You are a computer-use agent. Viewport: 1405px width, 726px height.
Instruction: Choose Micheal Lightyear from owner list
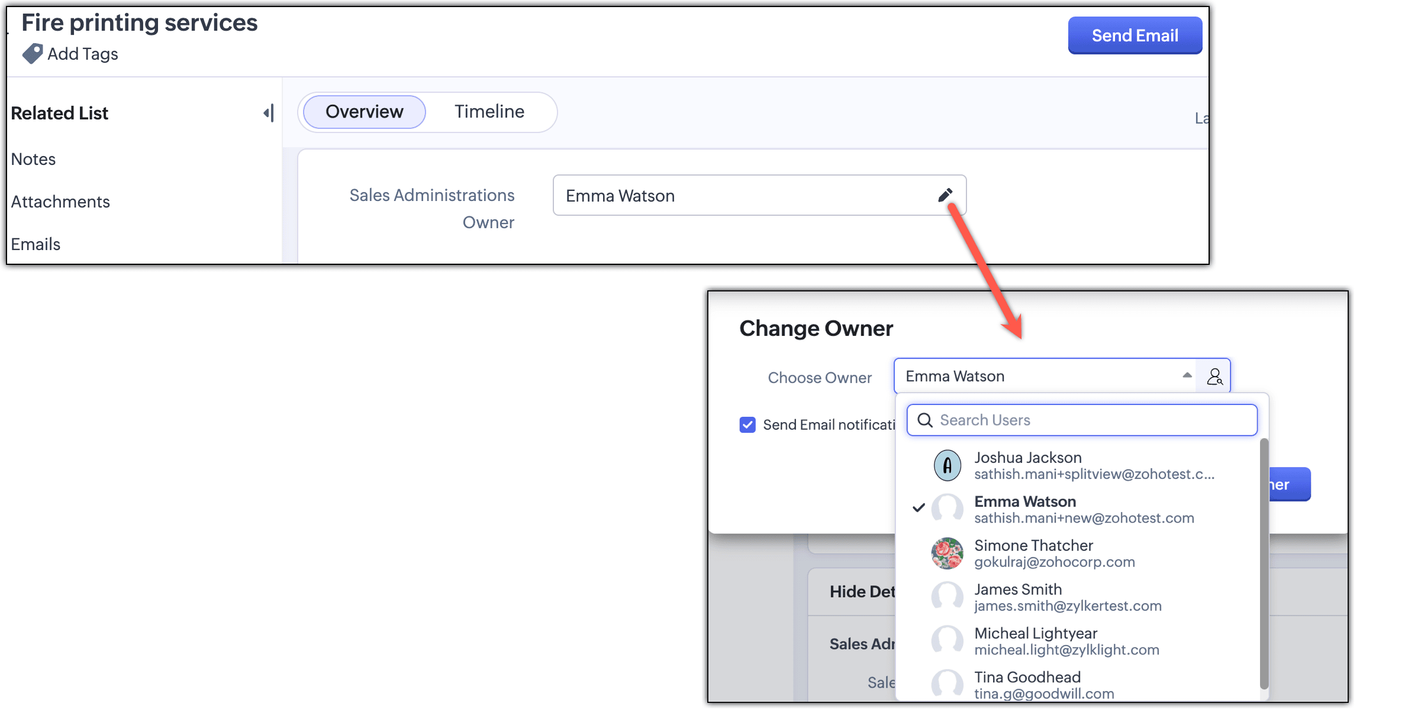(x=1036, y=641)
